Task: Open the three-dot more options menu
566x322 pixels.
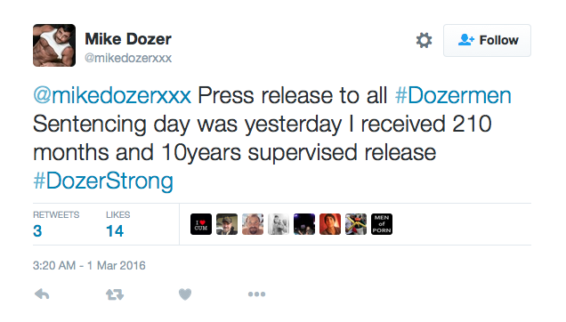Action: pos(256,294)
